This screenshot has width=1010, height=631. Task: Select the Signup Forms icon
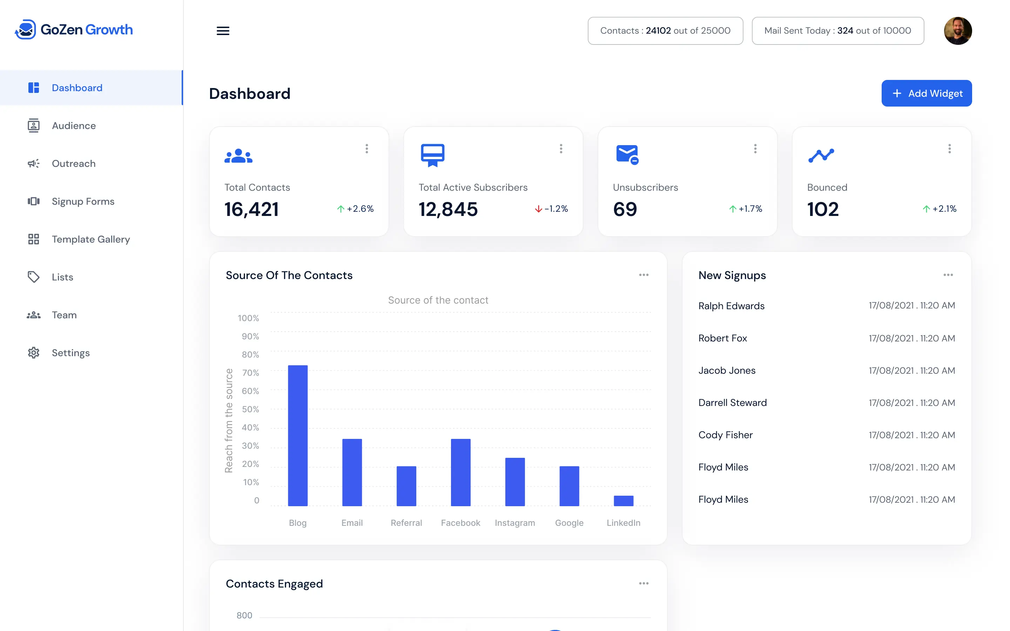click(33, 201)
